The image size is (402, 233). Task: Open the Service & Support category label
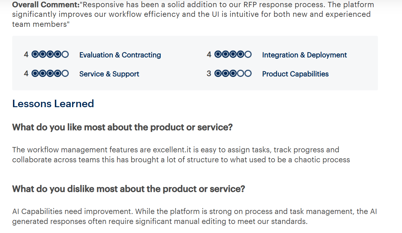(x=109, y=74)
